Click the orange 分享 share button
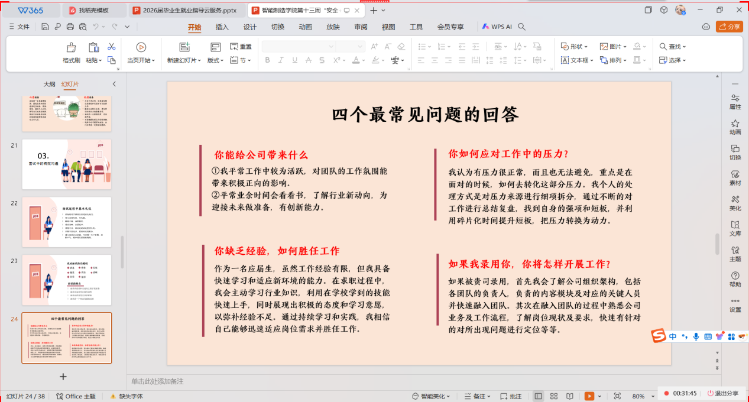Screen dimensions: 749x402 [x=729, y=27]
